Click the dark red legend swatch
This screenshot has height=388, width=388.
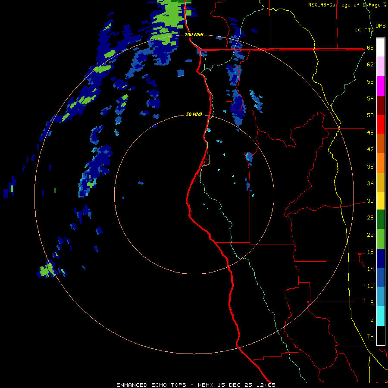381,105
